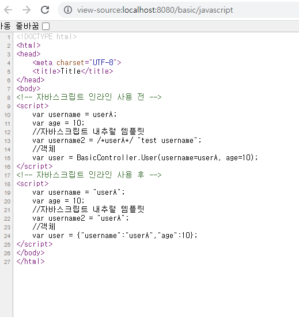The height and width of the screenshot is (317, 299).
Task: Select the username2 'test username' line
Action: (117, 140)
